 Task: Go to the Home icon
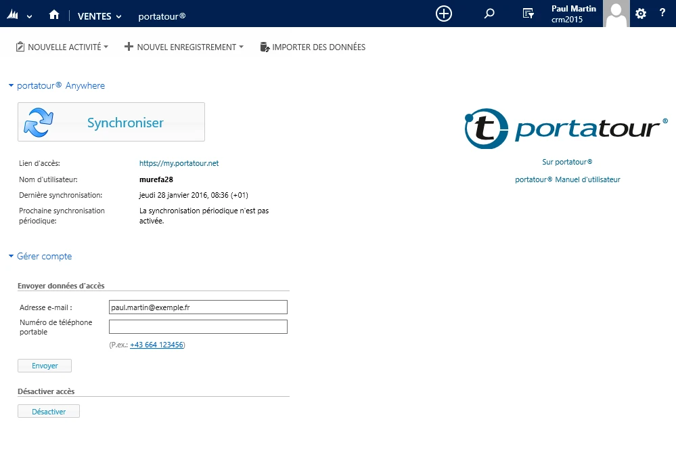tap(54, 15)
